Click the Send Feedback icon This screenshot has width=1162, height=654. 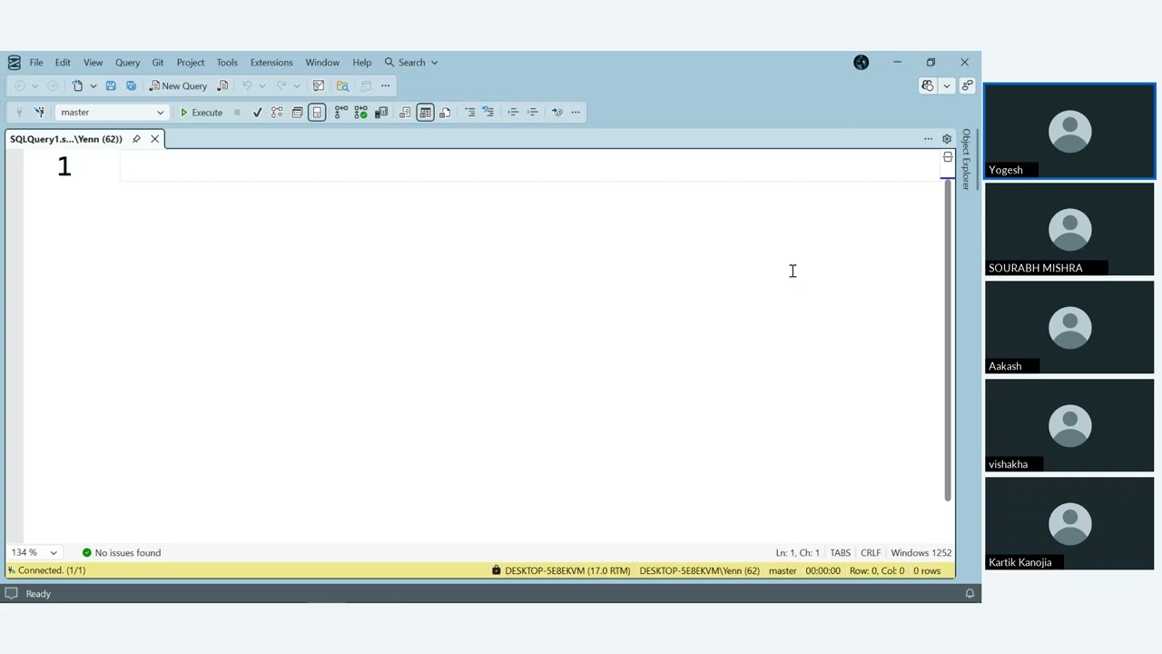(x=967, y=85)
